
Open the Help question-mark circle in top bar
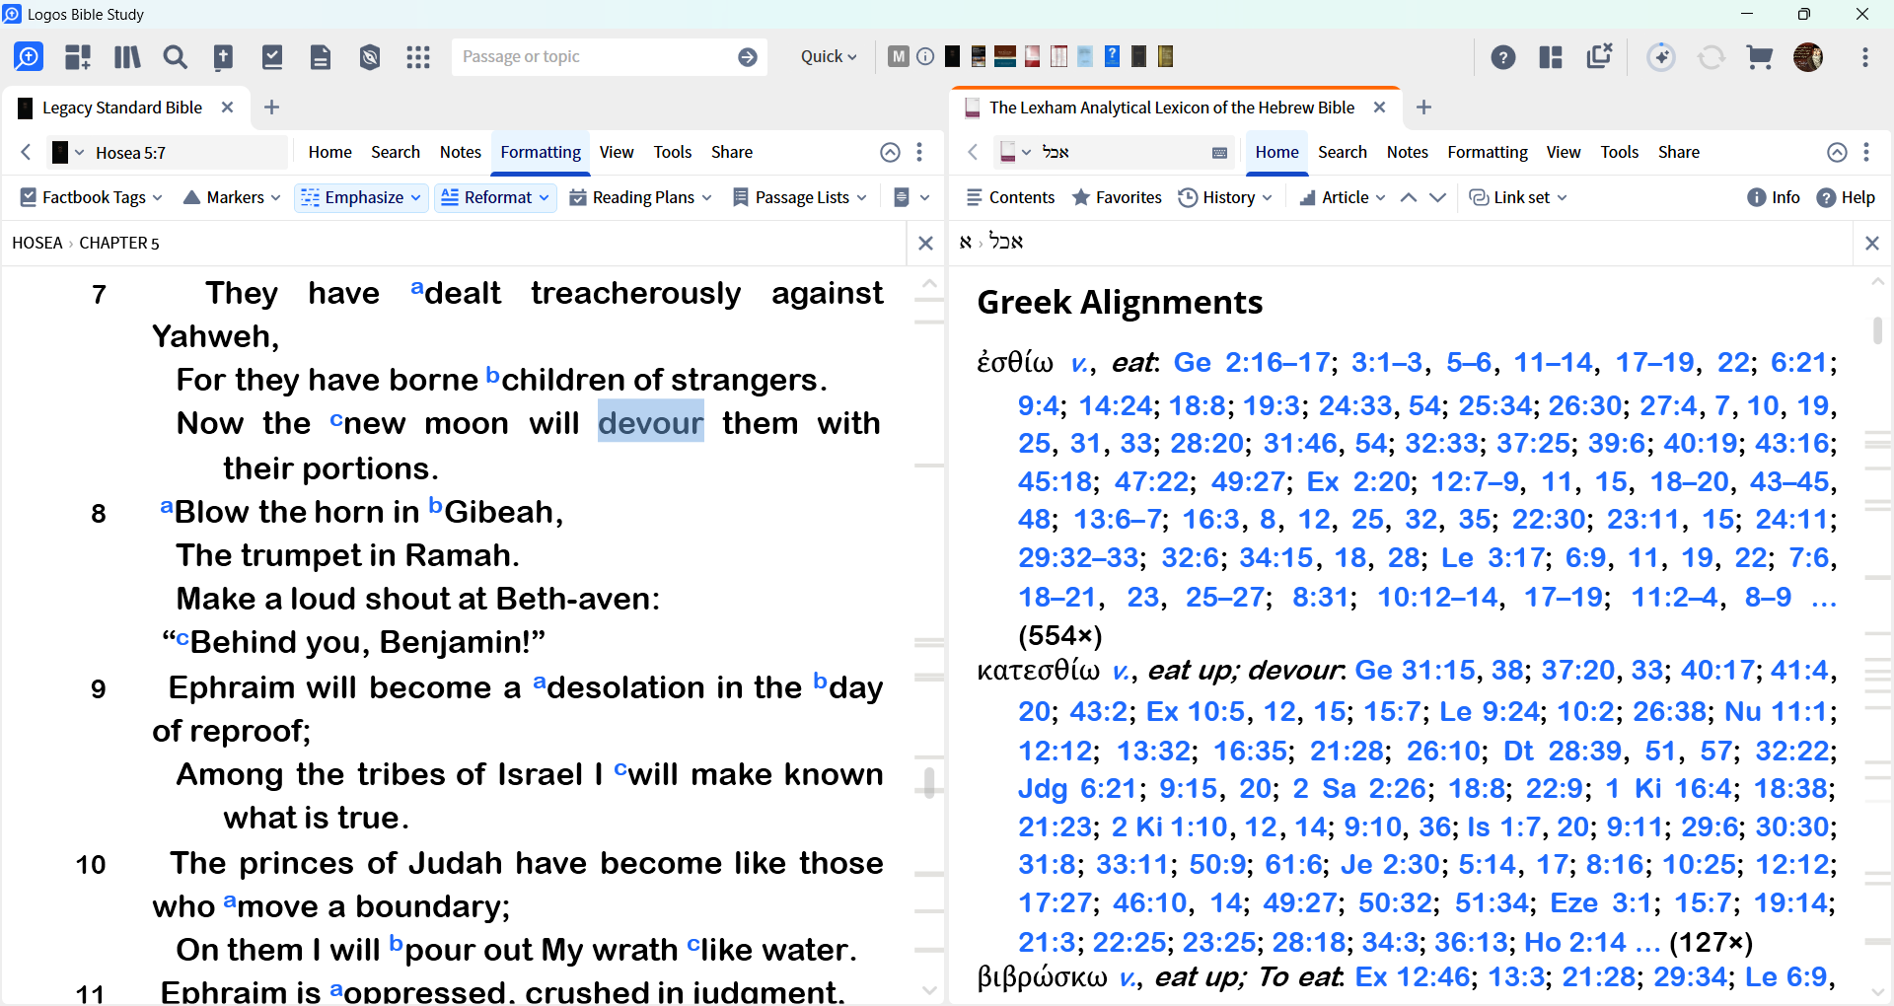1503,57
